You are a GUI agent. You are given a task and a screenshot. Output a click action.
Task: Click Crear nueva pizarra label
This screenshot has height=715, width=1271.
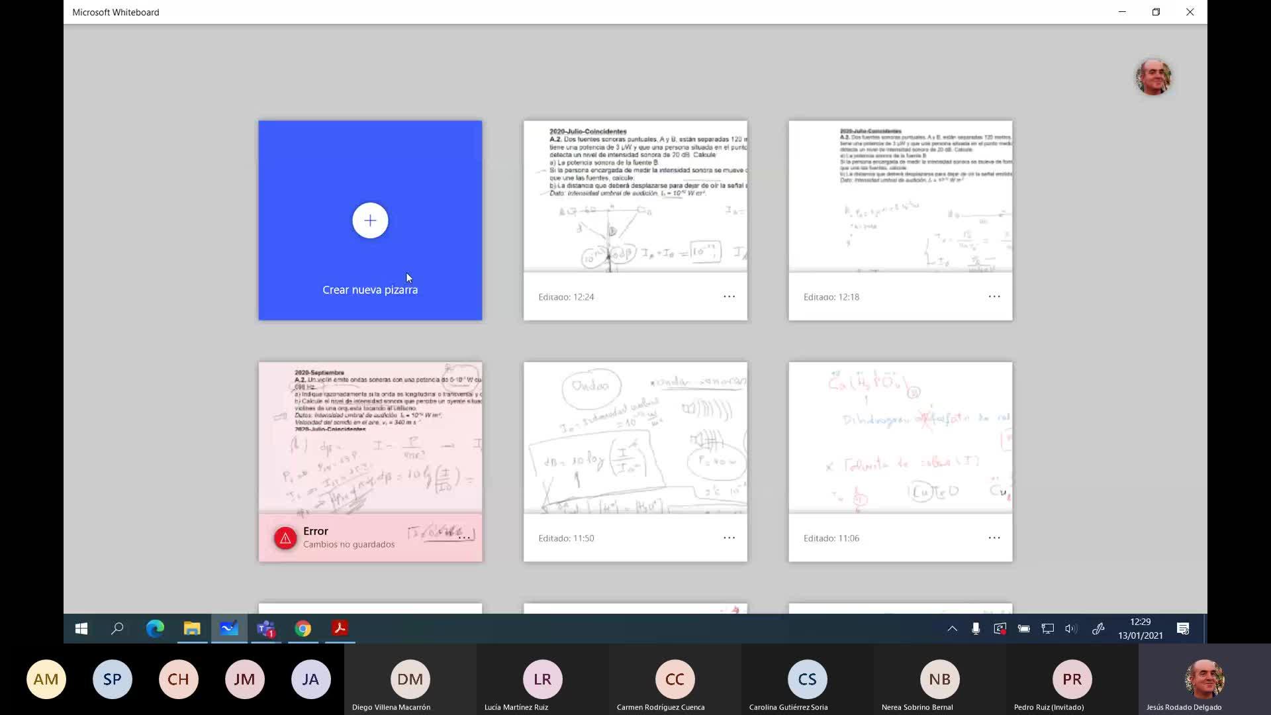370,290
